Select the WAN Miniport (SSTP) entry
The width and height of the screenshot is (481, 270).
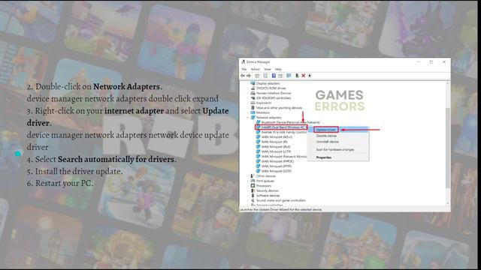[x=277, y=171]
